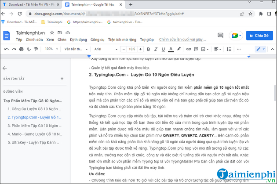Go to outline item 4 Mario Game
Image resolution: width=277 pixels, height=184 pixels.
tap(35, 134)
